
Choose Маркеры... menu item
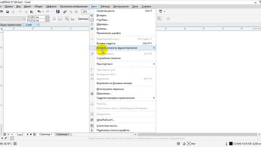(x=123, y=24)
